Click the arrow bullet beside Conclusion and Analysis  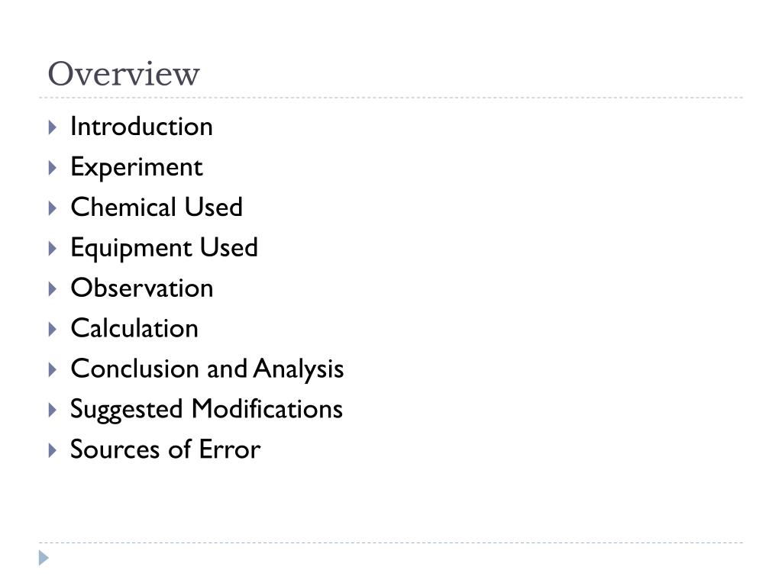(x=53, y=370)
